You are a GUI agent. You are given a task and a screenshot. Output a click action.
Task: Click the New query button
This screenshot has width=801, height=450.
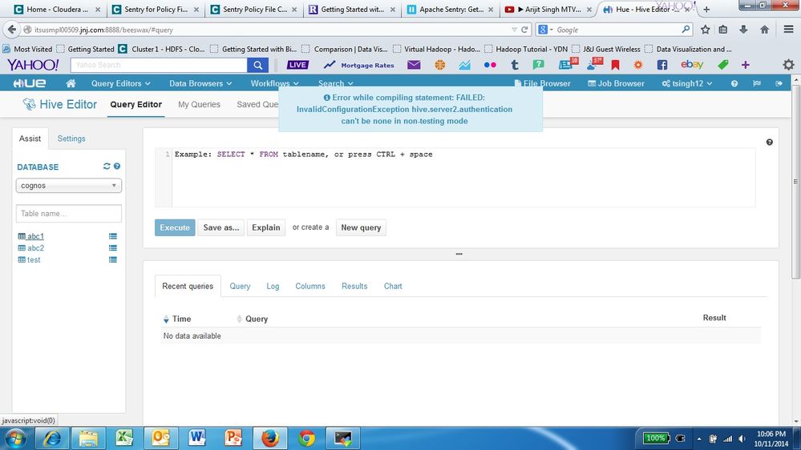coord(361,227)
